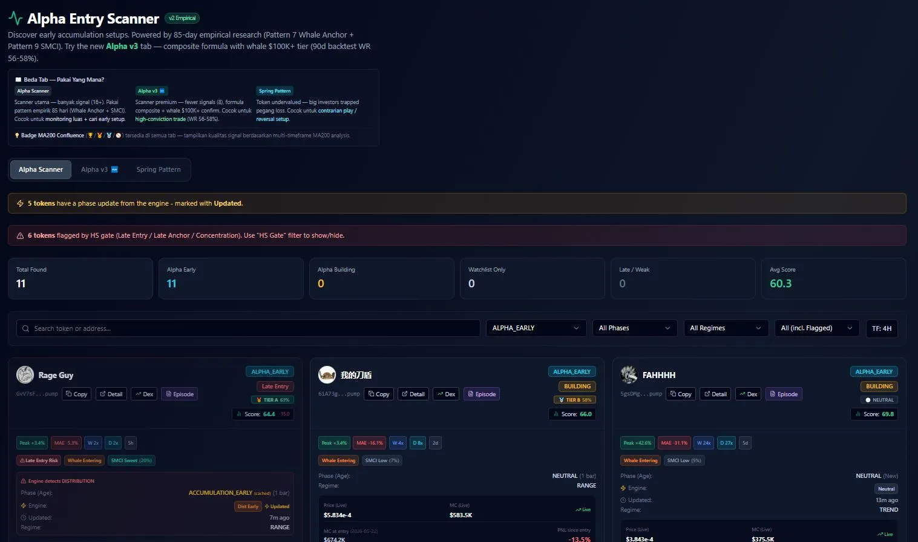Click the TIER A 63% badge

coord(273,400)
